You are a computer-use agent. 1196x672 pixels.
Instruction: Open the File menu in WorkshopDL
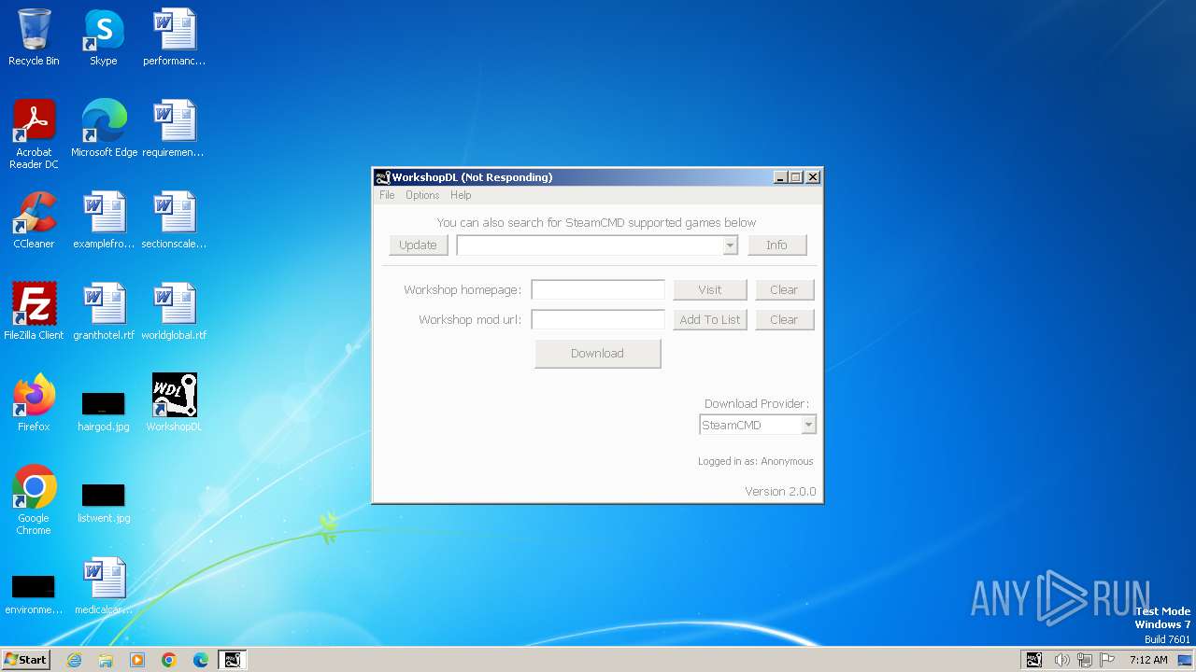point(387,195)
